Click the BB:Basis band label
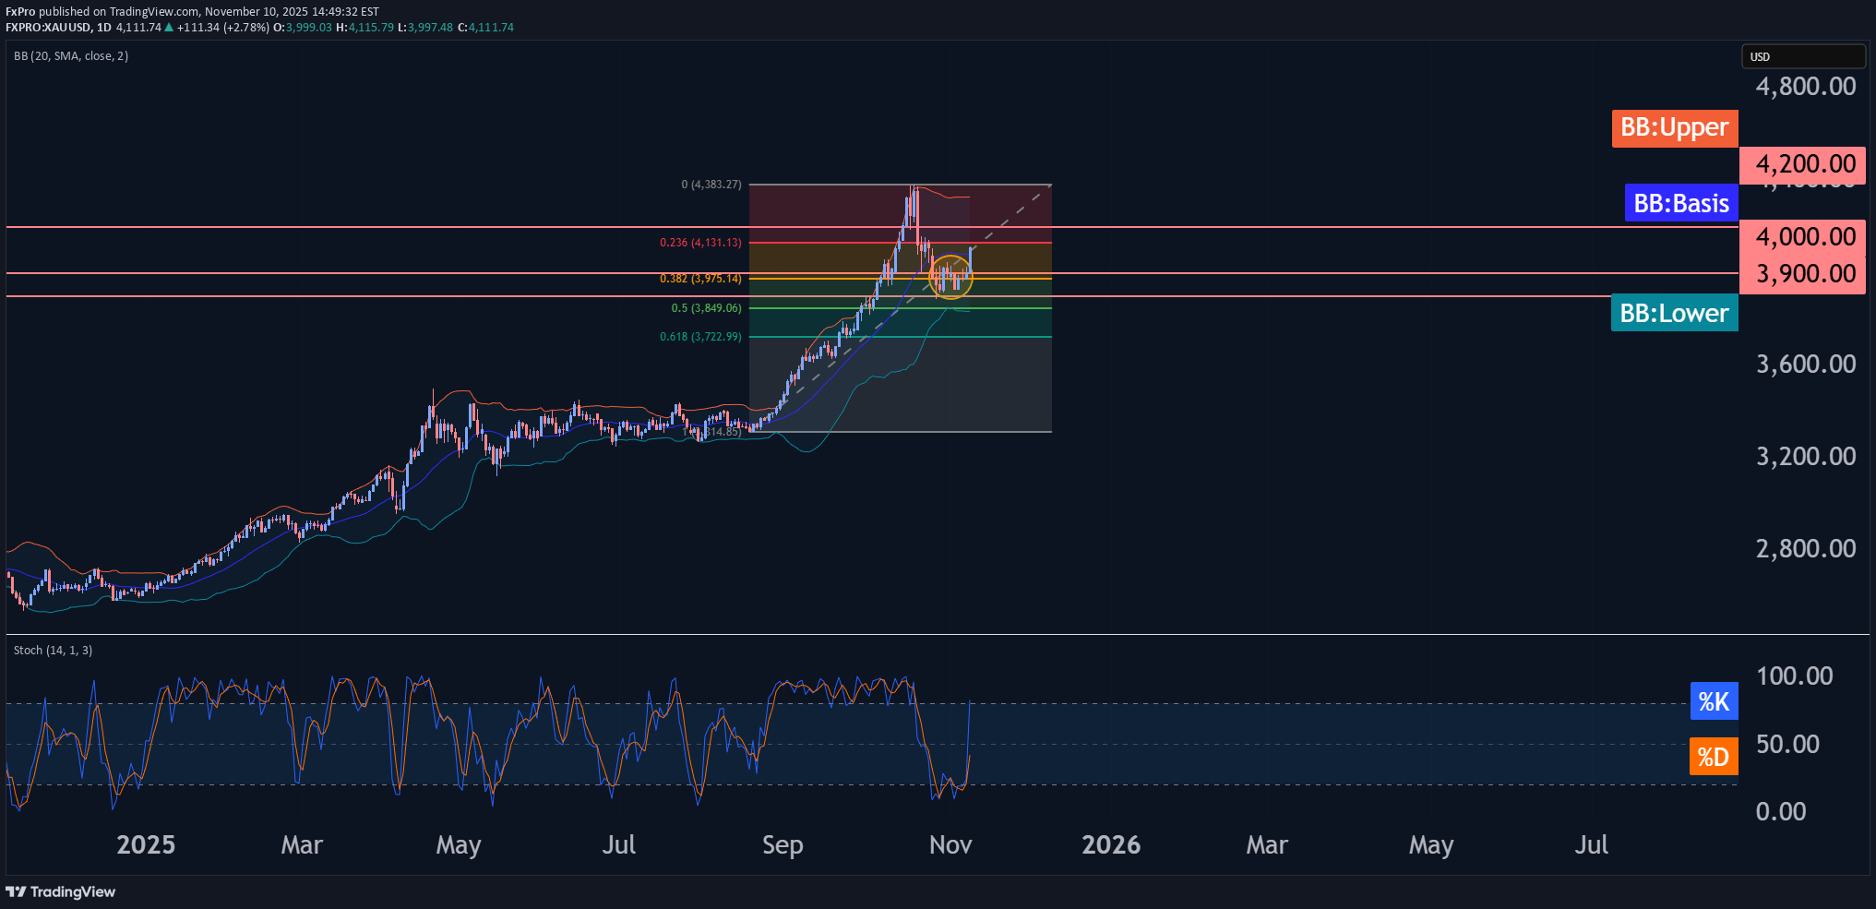The image size is (1876, 909). tap(1680, 203)
